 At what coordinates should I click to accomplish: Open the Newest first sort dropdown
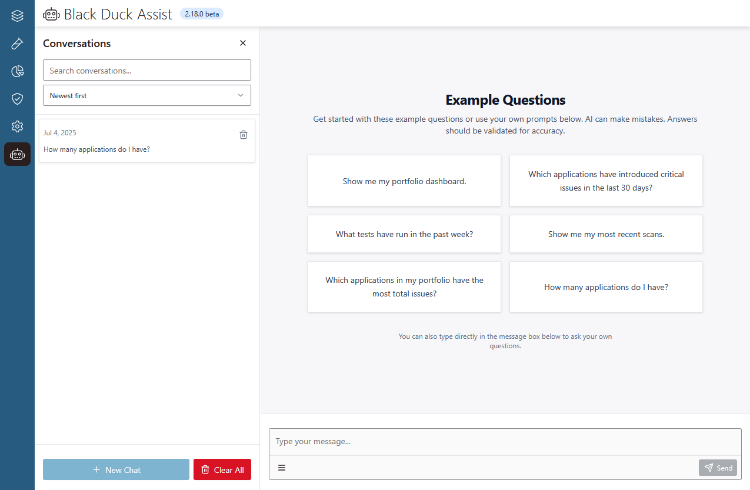147,95
